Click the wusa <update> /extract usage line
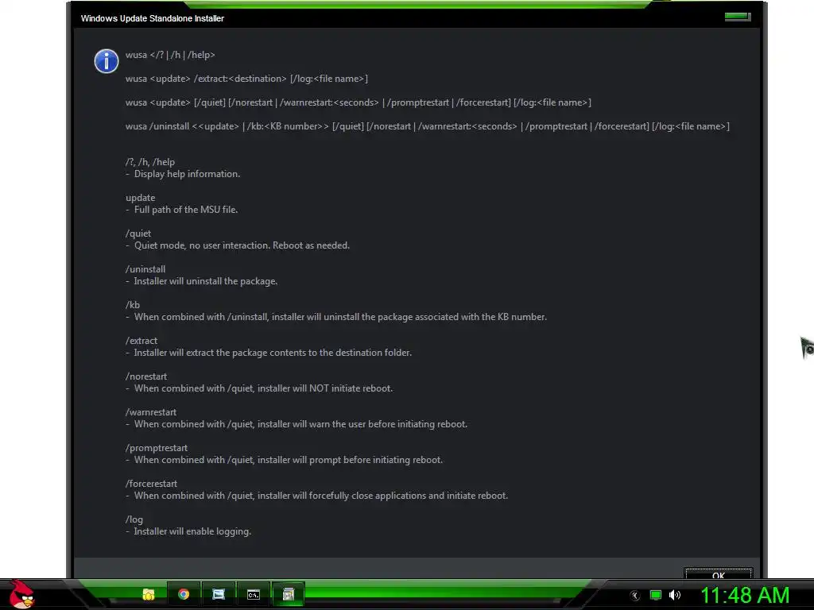The height and width of the screenshot is (610, 814). [x=246, y=79]
